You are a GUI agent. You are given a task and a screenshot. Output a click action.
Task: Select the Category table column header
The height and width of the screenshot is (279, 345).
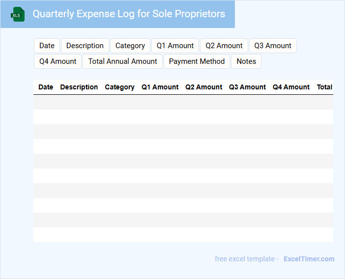[x=119, y=87]
